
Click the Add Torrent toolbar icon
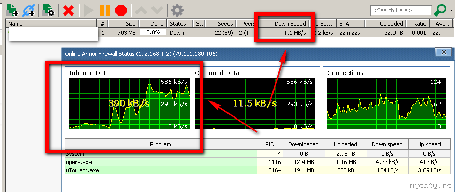tap(12, 10)
